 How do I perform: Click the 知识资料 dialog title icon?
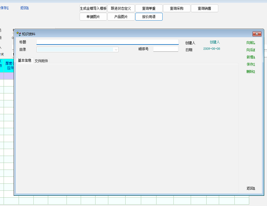pos(19,34)
